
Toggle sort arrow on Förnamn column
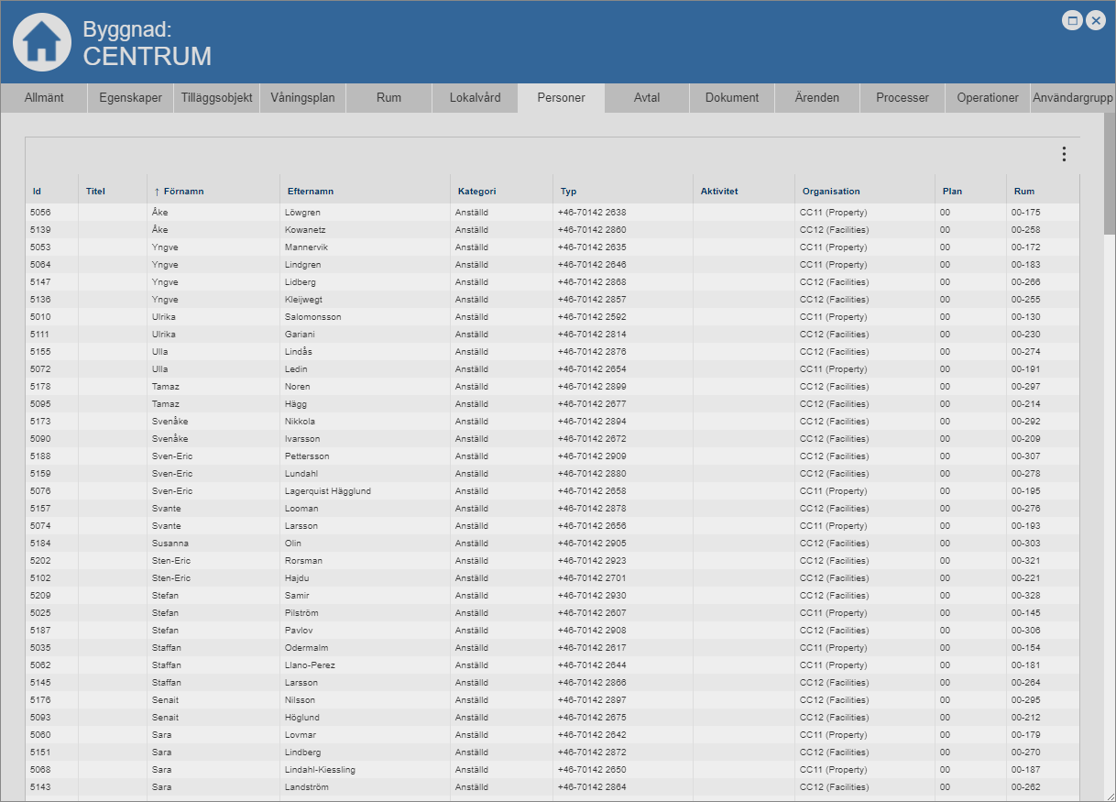tap(157, 192)
